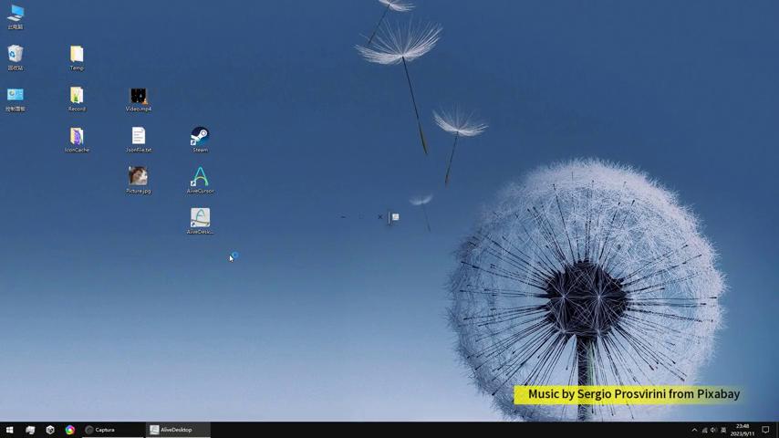Select the Control Panel desktop icon
Screen dimensions: 779x438
click(x=16, y=96)
